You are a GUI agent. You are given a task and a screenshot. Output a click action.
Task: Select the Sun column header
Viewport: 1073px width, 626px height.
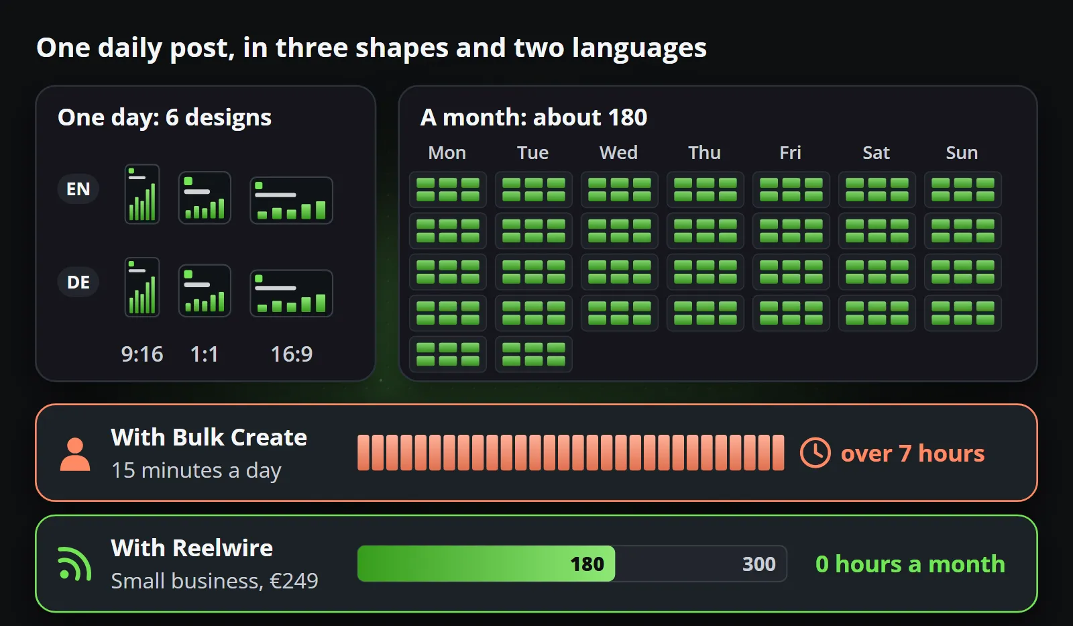962,153
